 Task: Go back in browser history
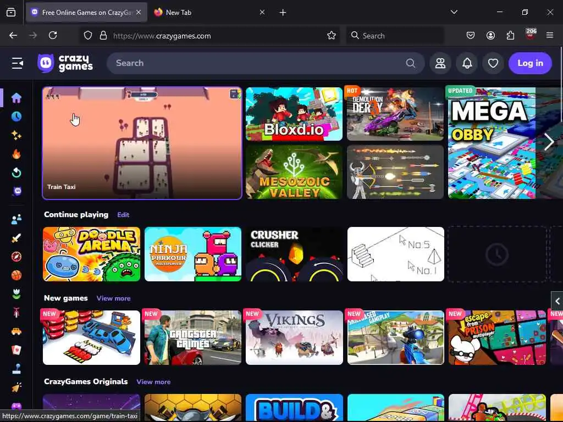pos(13,35)
